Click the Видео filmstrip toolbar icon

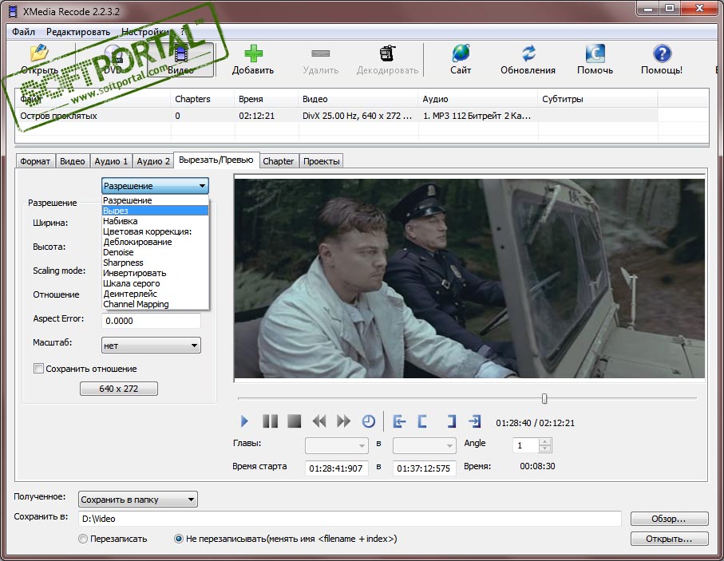click(181, 54)
